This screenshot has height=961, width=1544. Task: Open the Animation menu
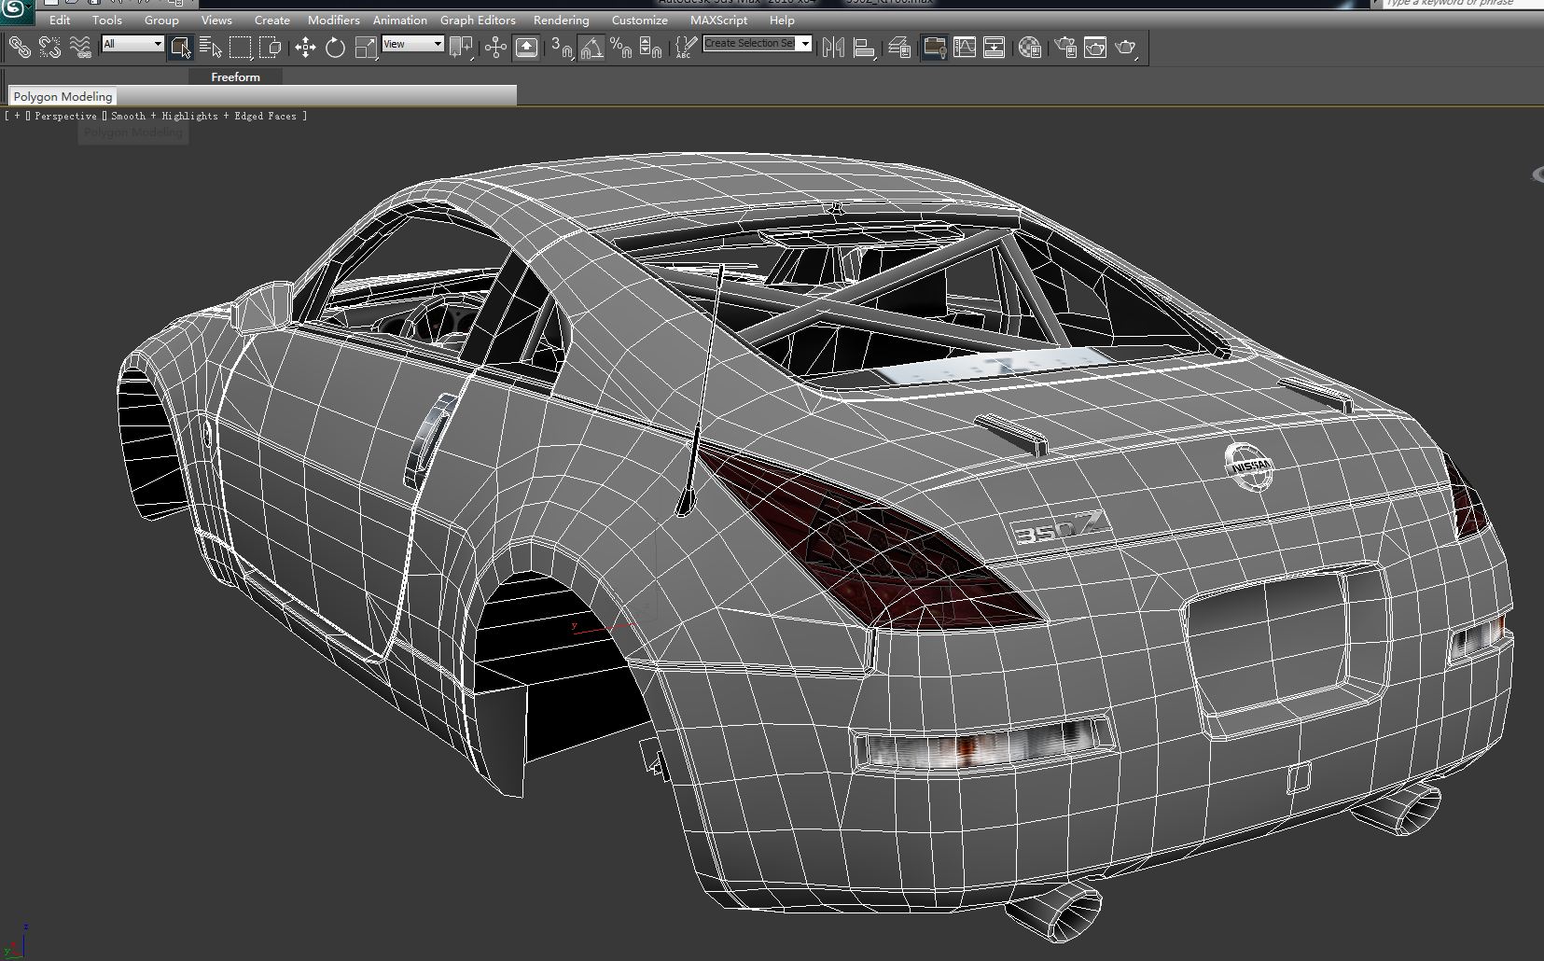400,20
